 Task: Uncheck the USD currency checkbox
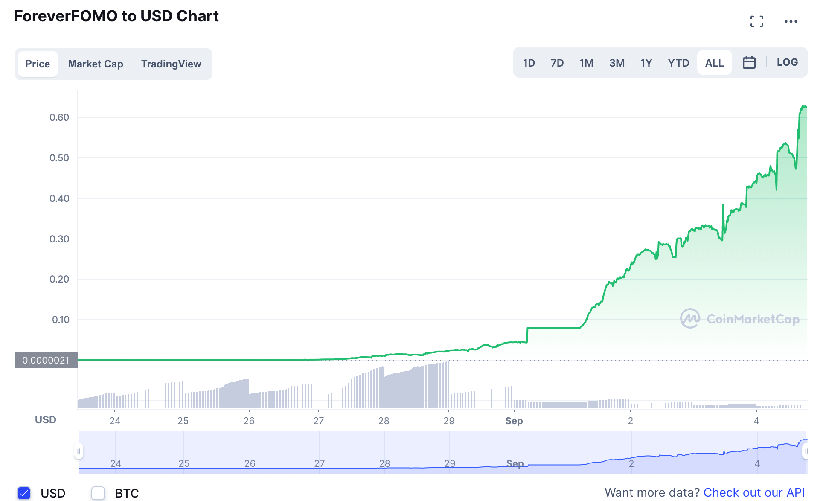click(x=24, y=493)
